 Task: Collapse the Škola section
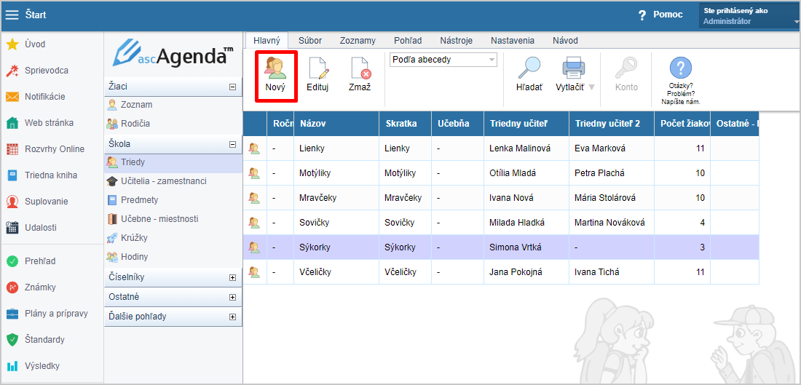tap(233, 145)
